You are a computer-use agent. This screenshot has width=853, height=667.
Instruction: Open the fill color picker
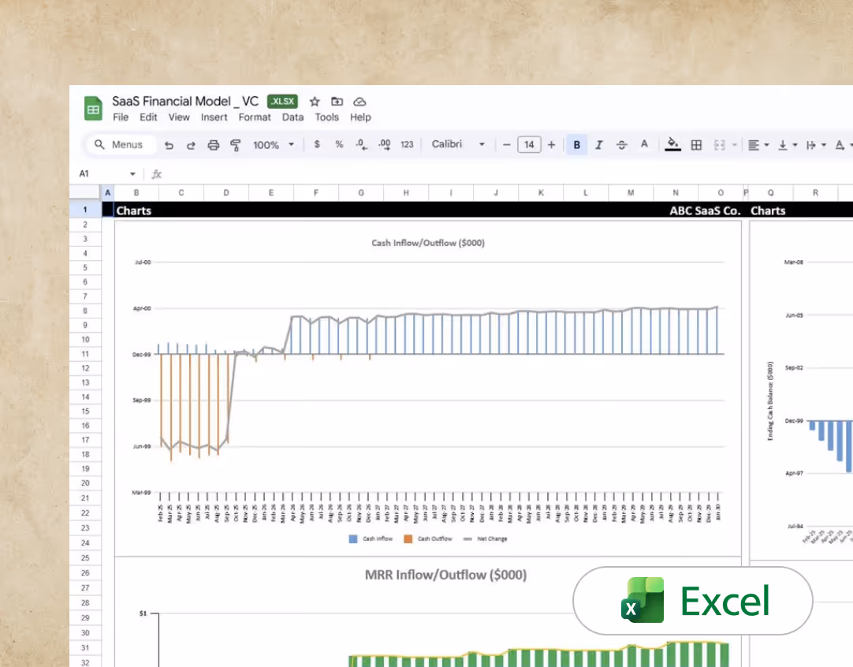coord(673,144)
